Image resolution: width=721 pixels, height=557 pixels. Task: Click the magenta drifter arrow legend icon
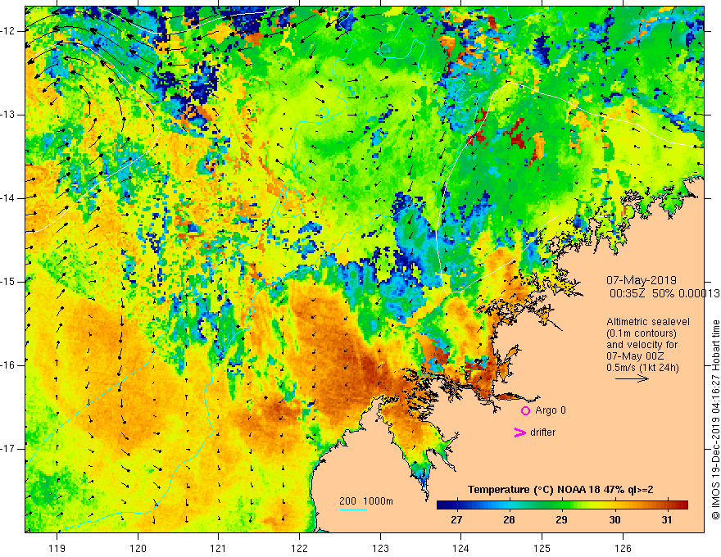click(x=519, y=432)
